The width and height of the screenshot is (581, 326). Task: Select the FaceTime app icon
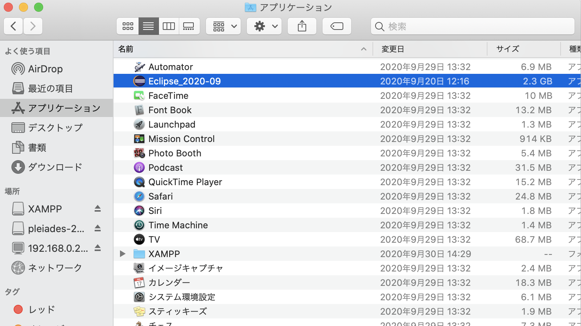(x=139, y=95)
